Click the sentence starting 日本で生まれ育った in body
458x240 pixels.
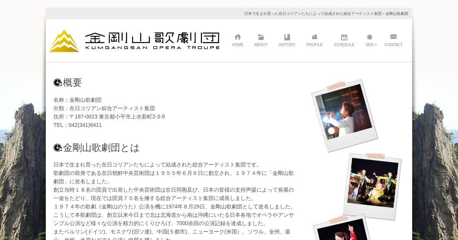point(157,165)
